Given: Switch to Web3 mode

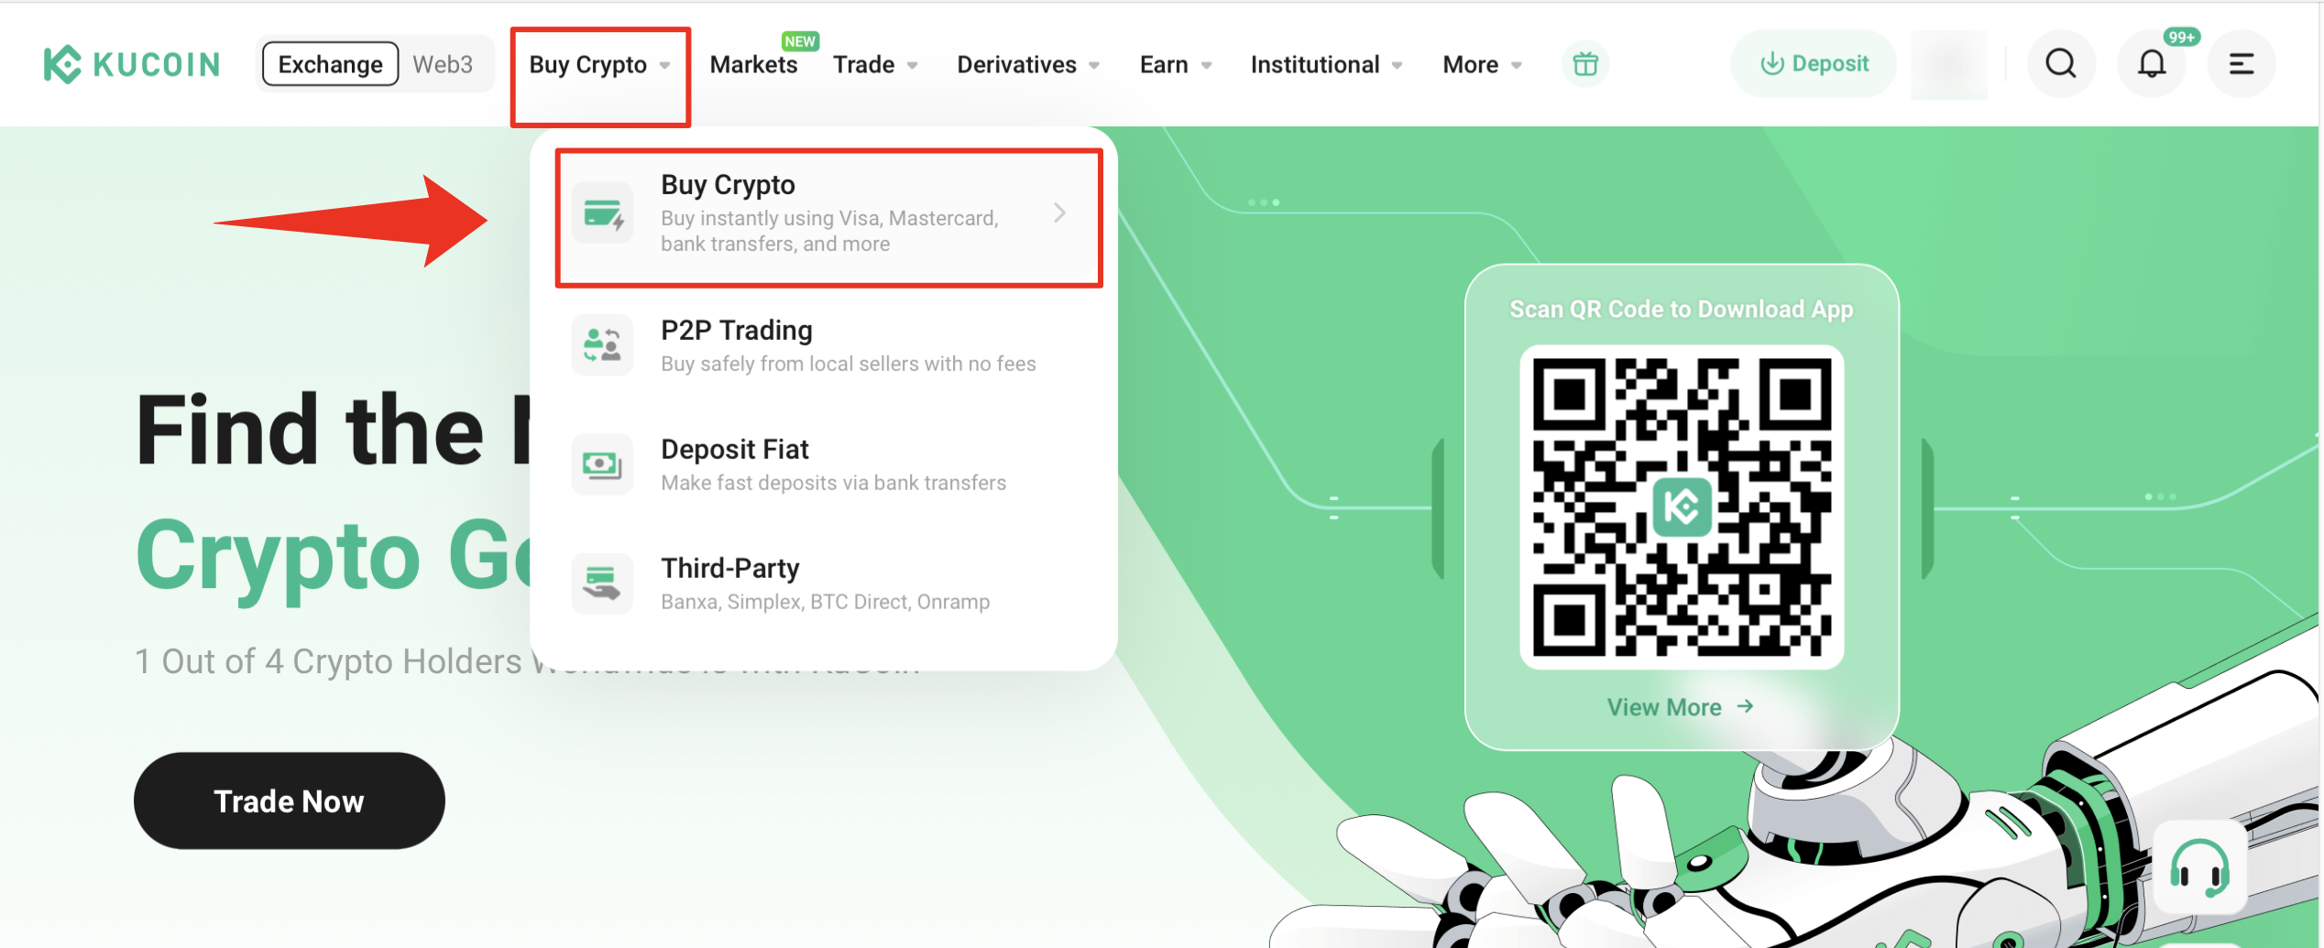Looking at the screenshot, I should click(443, 64).
